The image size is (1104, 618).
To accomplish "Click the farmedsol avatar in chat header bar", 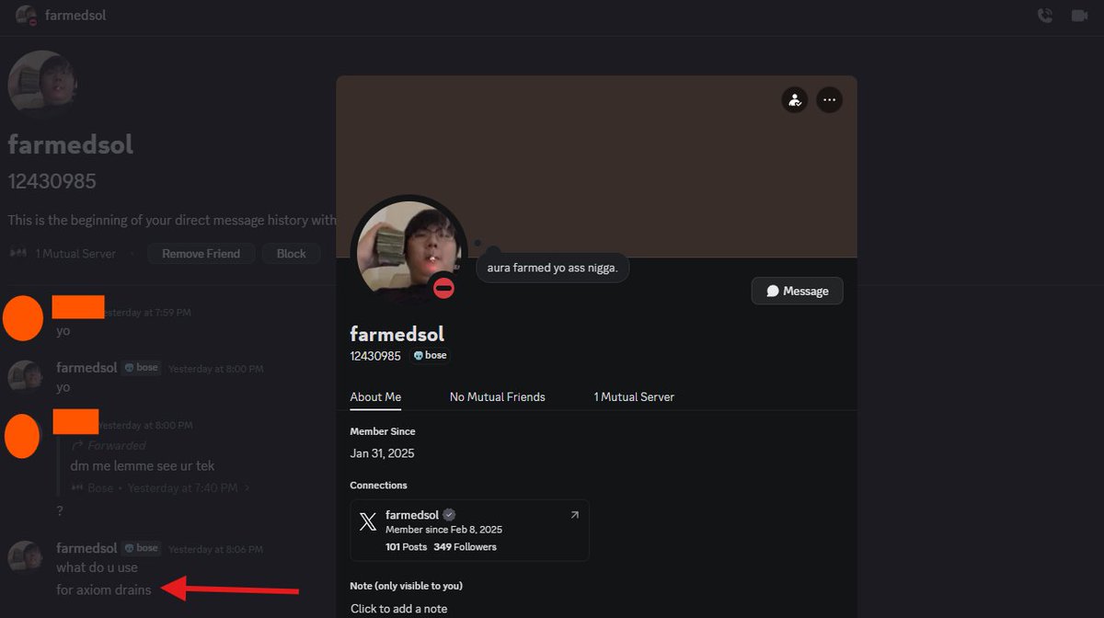I will tap(26, 16).
